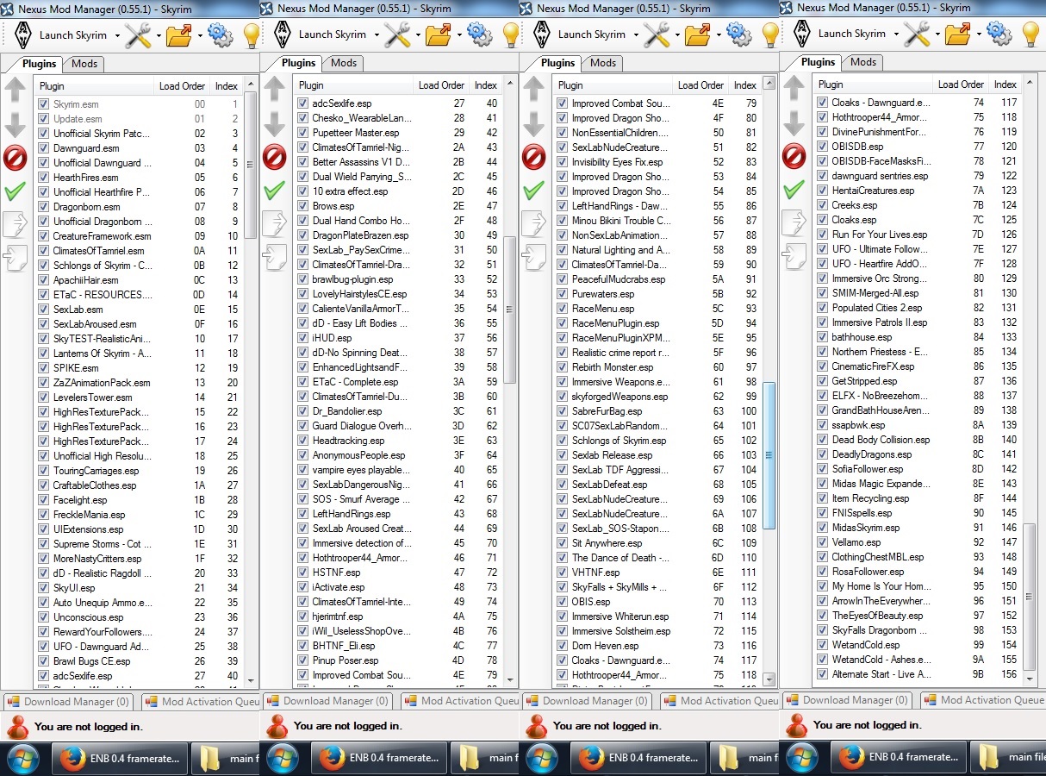Disable the Brows.esp plugin checkbox
Image resolution: width=1046 pixels, height=776 pixels.
[x=303, y=206]
